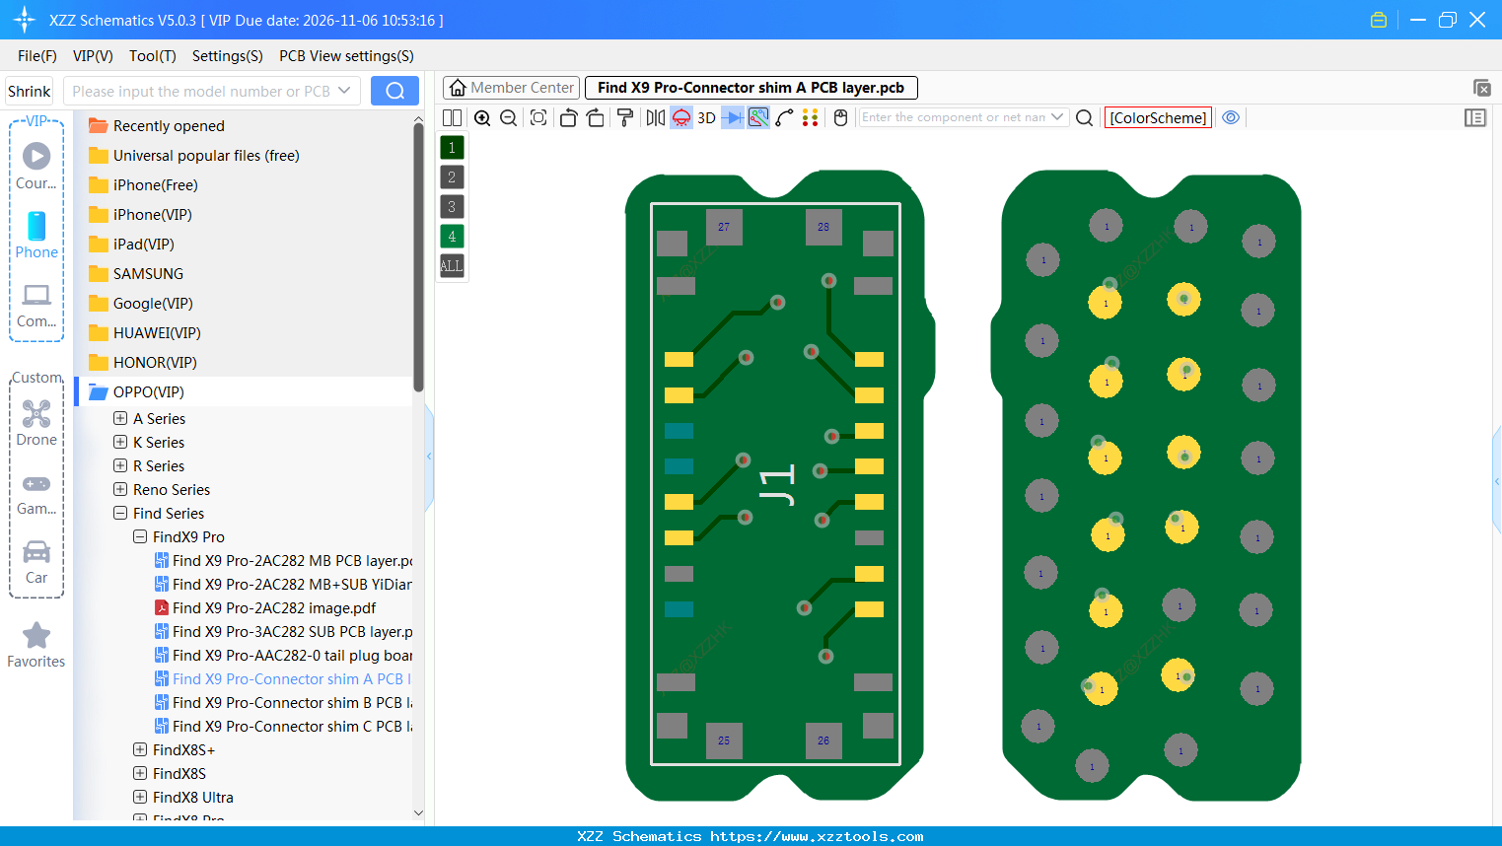Toggle PCB layer 1 visibility
Viewport: 1502px width, 846px height.
click(451, 147)
